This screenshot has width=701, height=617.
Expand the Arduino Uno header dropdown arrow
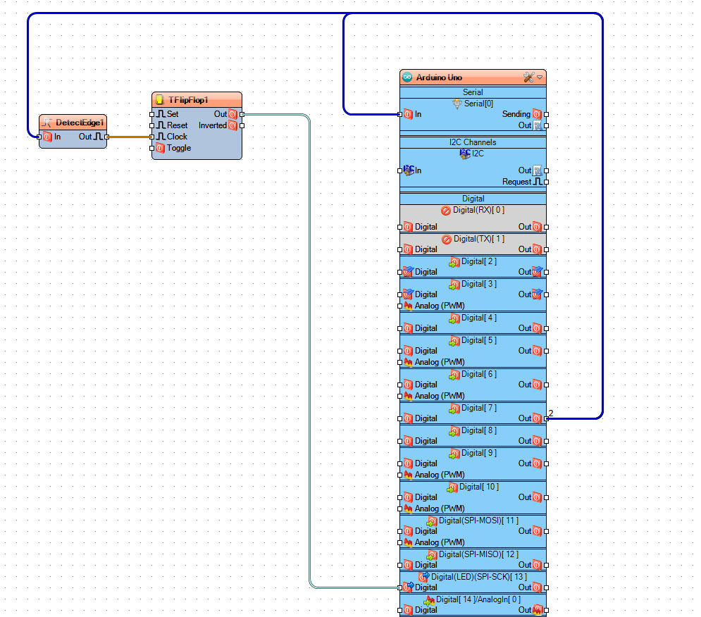click(x=540, y=77)
